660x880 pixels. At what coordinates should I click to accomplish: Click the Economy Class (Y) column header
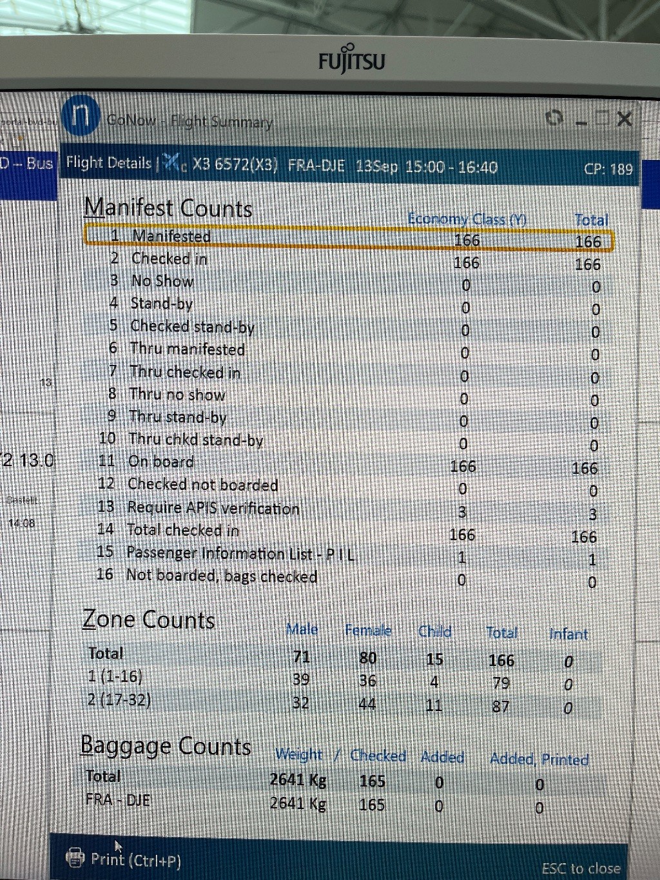467,220
